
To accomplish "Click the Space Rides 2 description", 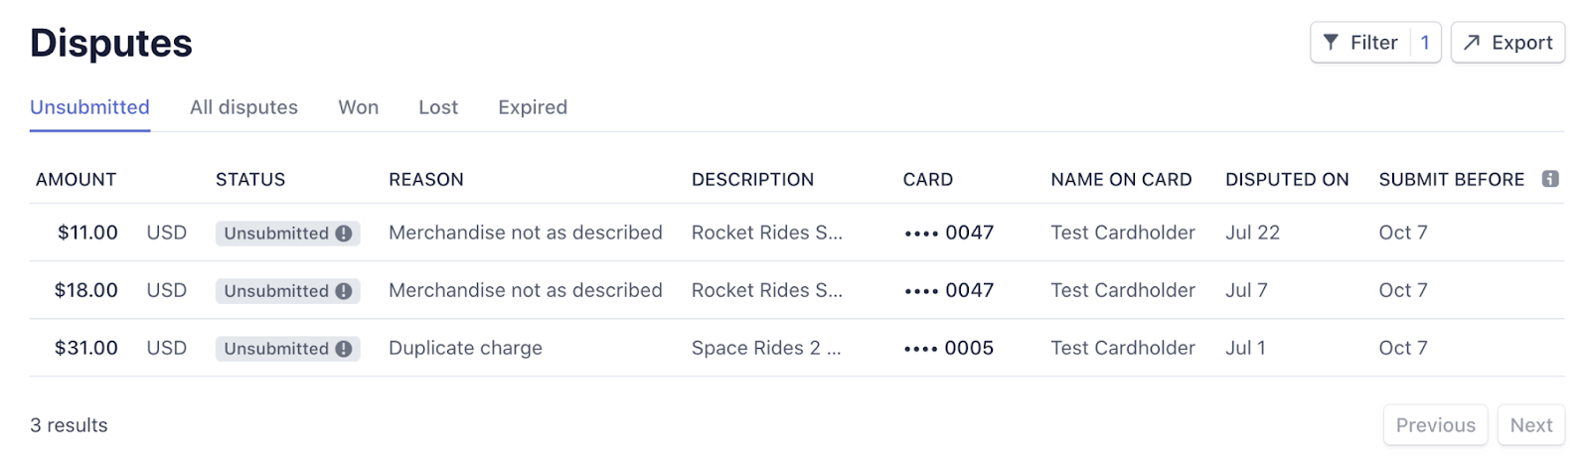I will point(765,348).
